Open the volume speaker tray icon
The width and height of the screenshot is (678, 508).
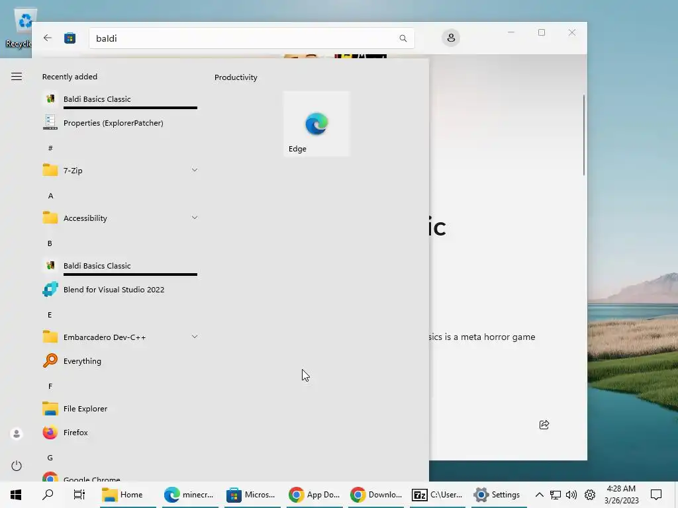coord(571,495)
